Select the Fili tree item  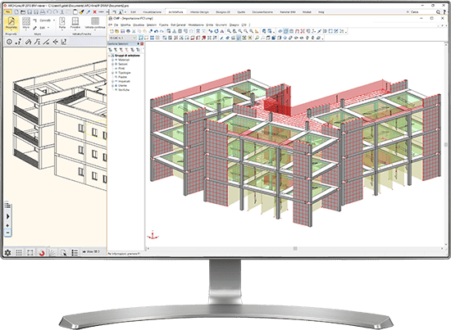pyautogui.click(x=121, y=68)
